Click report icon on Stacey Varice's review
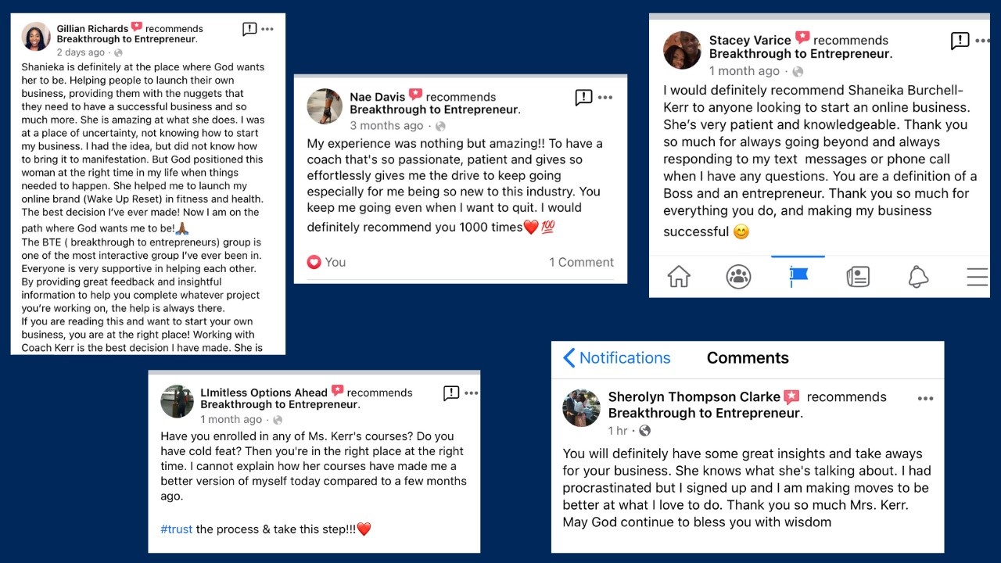Image resolution: width=1001 pixels, height=563 pixels. pos(960,41)
